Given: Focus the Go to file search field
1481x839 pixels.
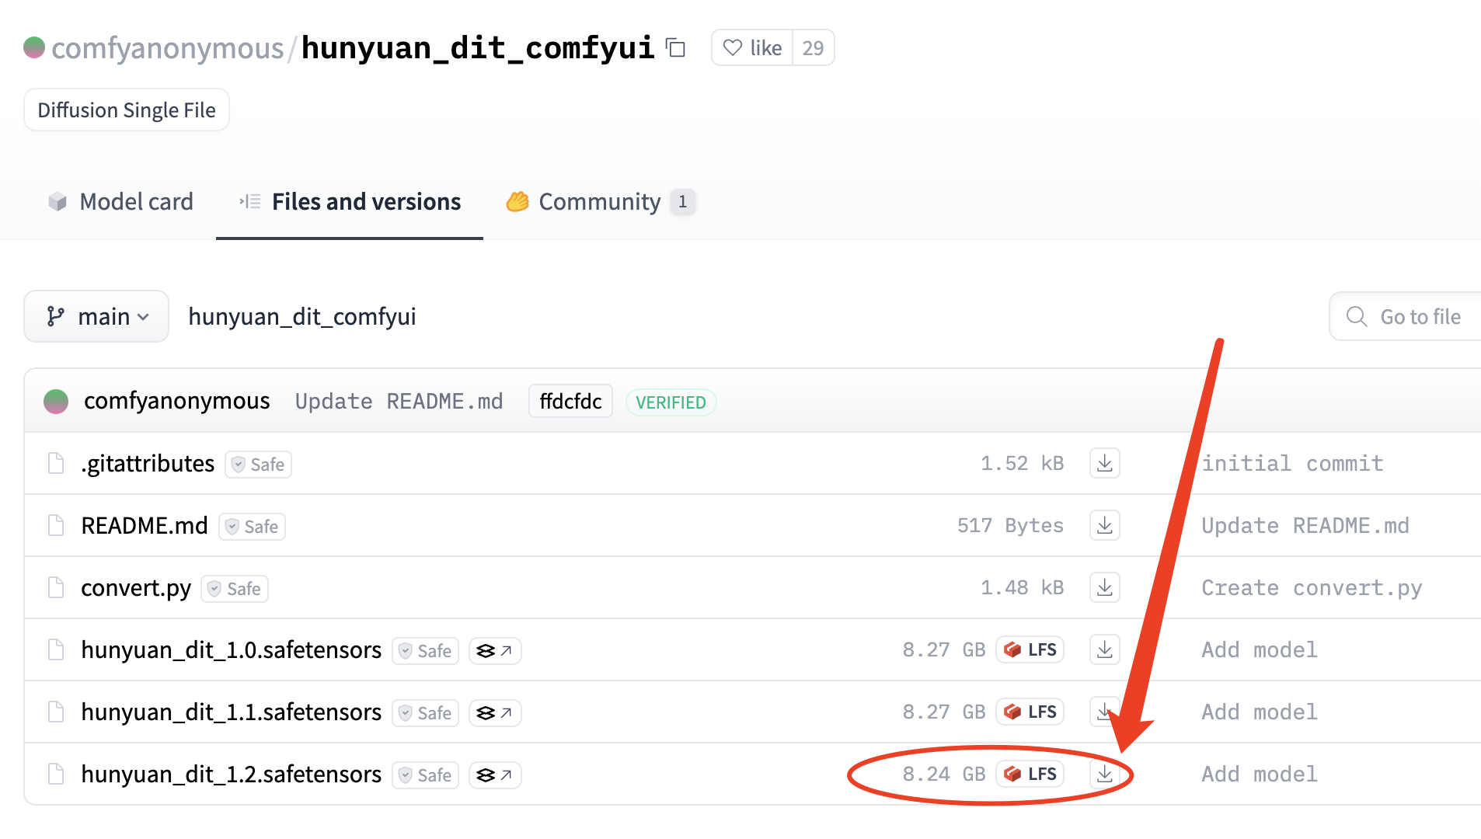Looking at the screenshot, I should tap(1405, 317).
